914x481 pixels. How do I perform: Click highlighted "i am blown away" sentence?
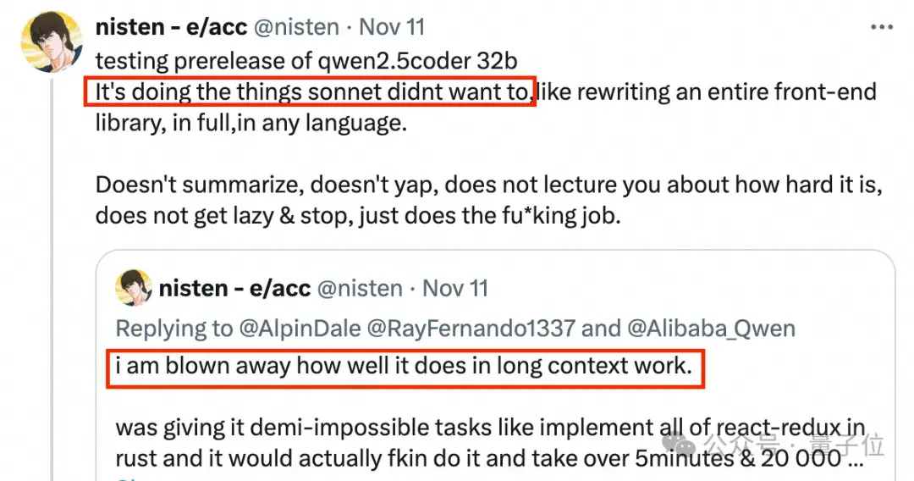tap(405, 368)
